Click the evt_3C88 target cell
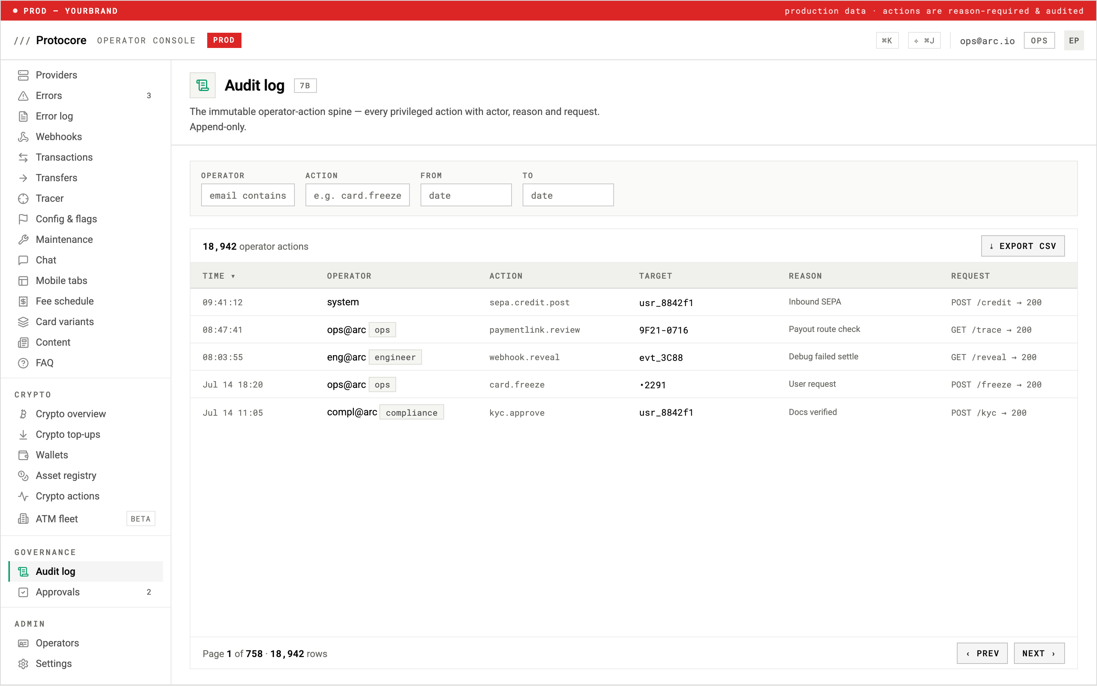 tap(661, 357)
